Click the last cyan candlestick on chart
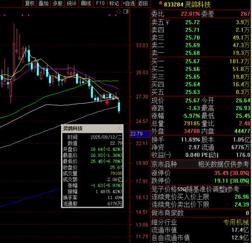 [x=119, y=107]
